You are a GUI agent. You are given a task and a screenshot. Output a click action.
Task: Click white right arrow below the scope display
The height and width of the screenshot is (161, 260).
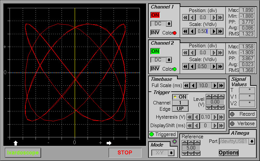[x=109, y=143]
